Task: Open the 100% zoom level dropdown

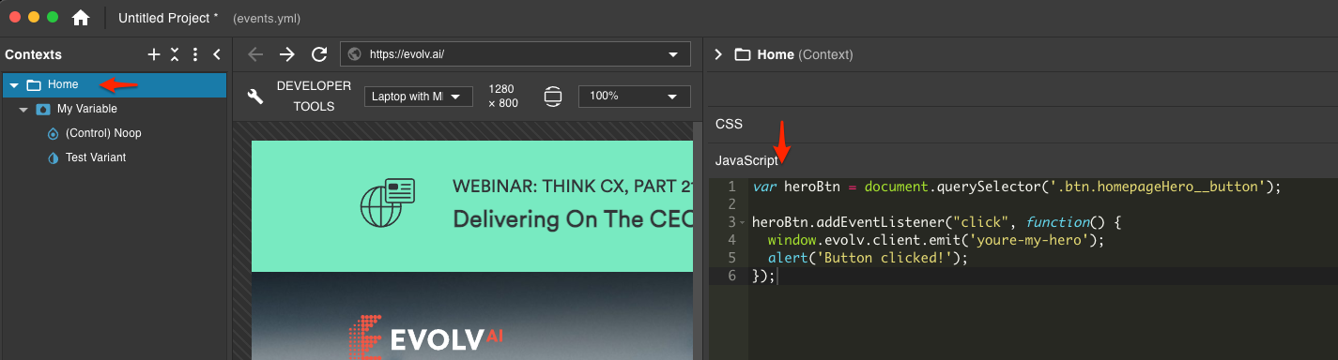Action: point(635,97)
